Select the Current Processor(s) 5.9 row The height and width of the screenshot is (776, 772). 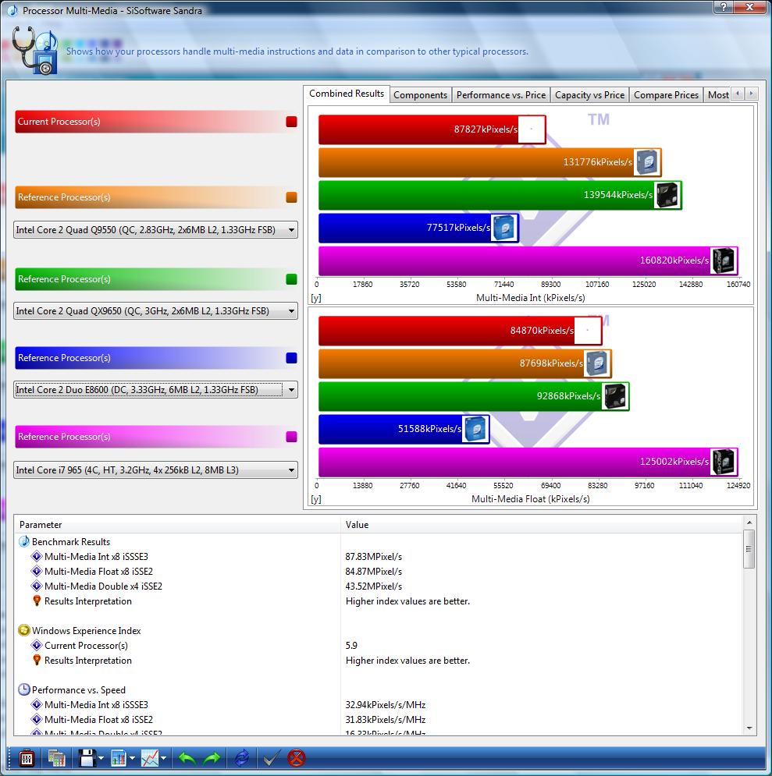tap(379, 646)
